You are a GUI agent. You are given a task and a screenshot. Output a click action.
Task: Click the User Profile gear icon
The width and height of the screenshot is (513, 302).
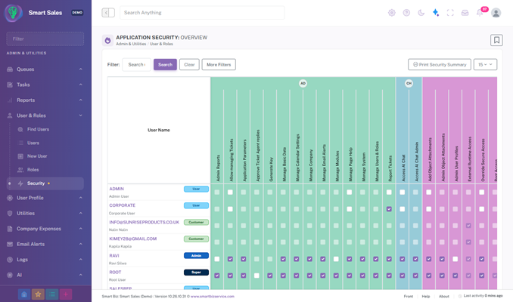[x=10, y=198]
